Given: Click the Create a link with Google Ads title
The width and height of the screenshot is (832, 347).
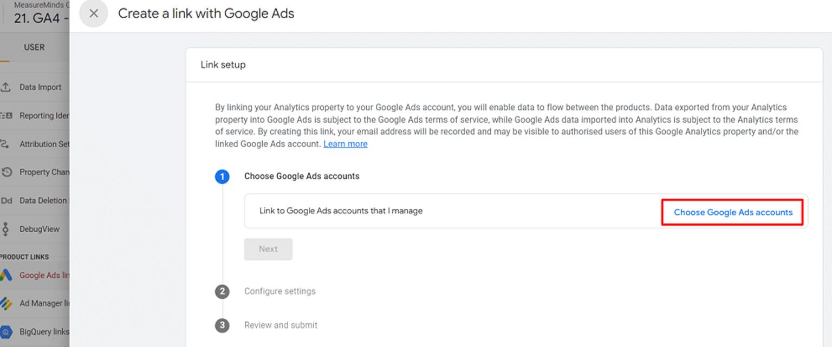Looking at the screenshot, I should 206,14.
